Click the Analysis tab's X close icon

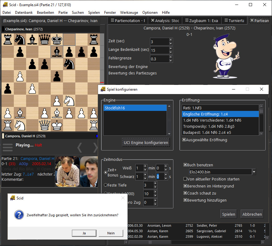click(x=152, y=21)
